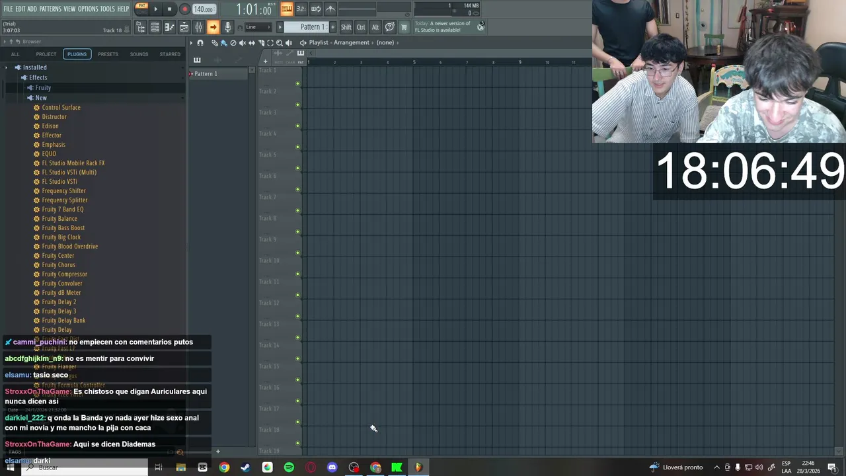Select the Playback tool in Playlist
This screenshot has height=476, width=846.
[x=289, y=43]
